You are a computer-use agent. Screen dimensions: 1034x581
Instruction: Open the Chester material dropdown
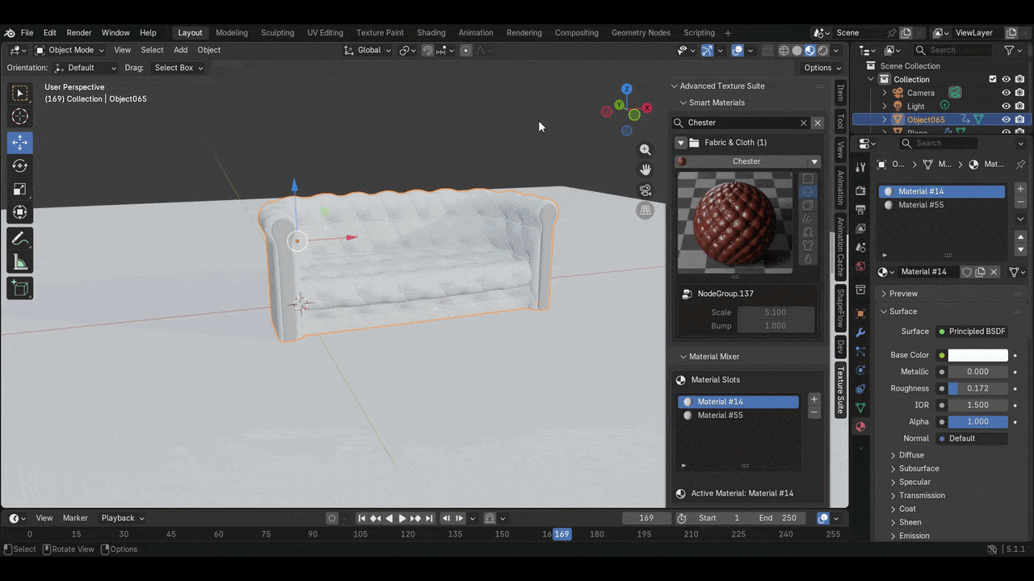pyautogui.click(x=747, y=161)
